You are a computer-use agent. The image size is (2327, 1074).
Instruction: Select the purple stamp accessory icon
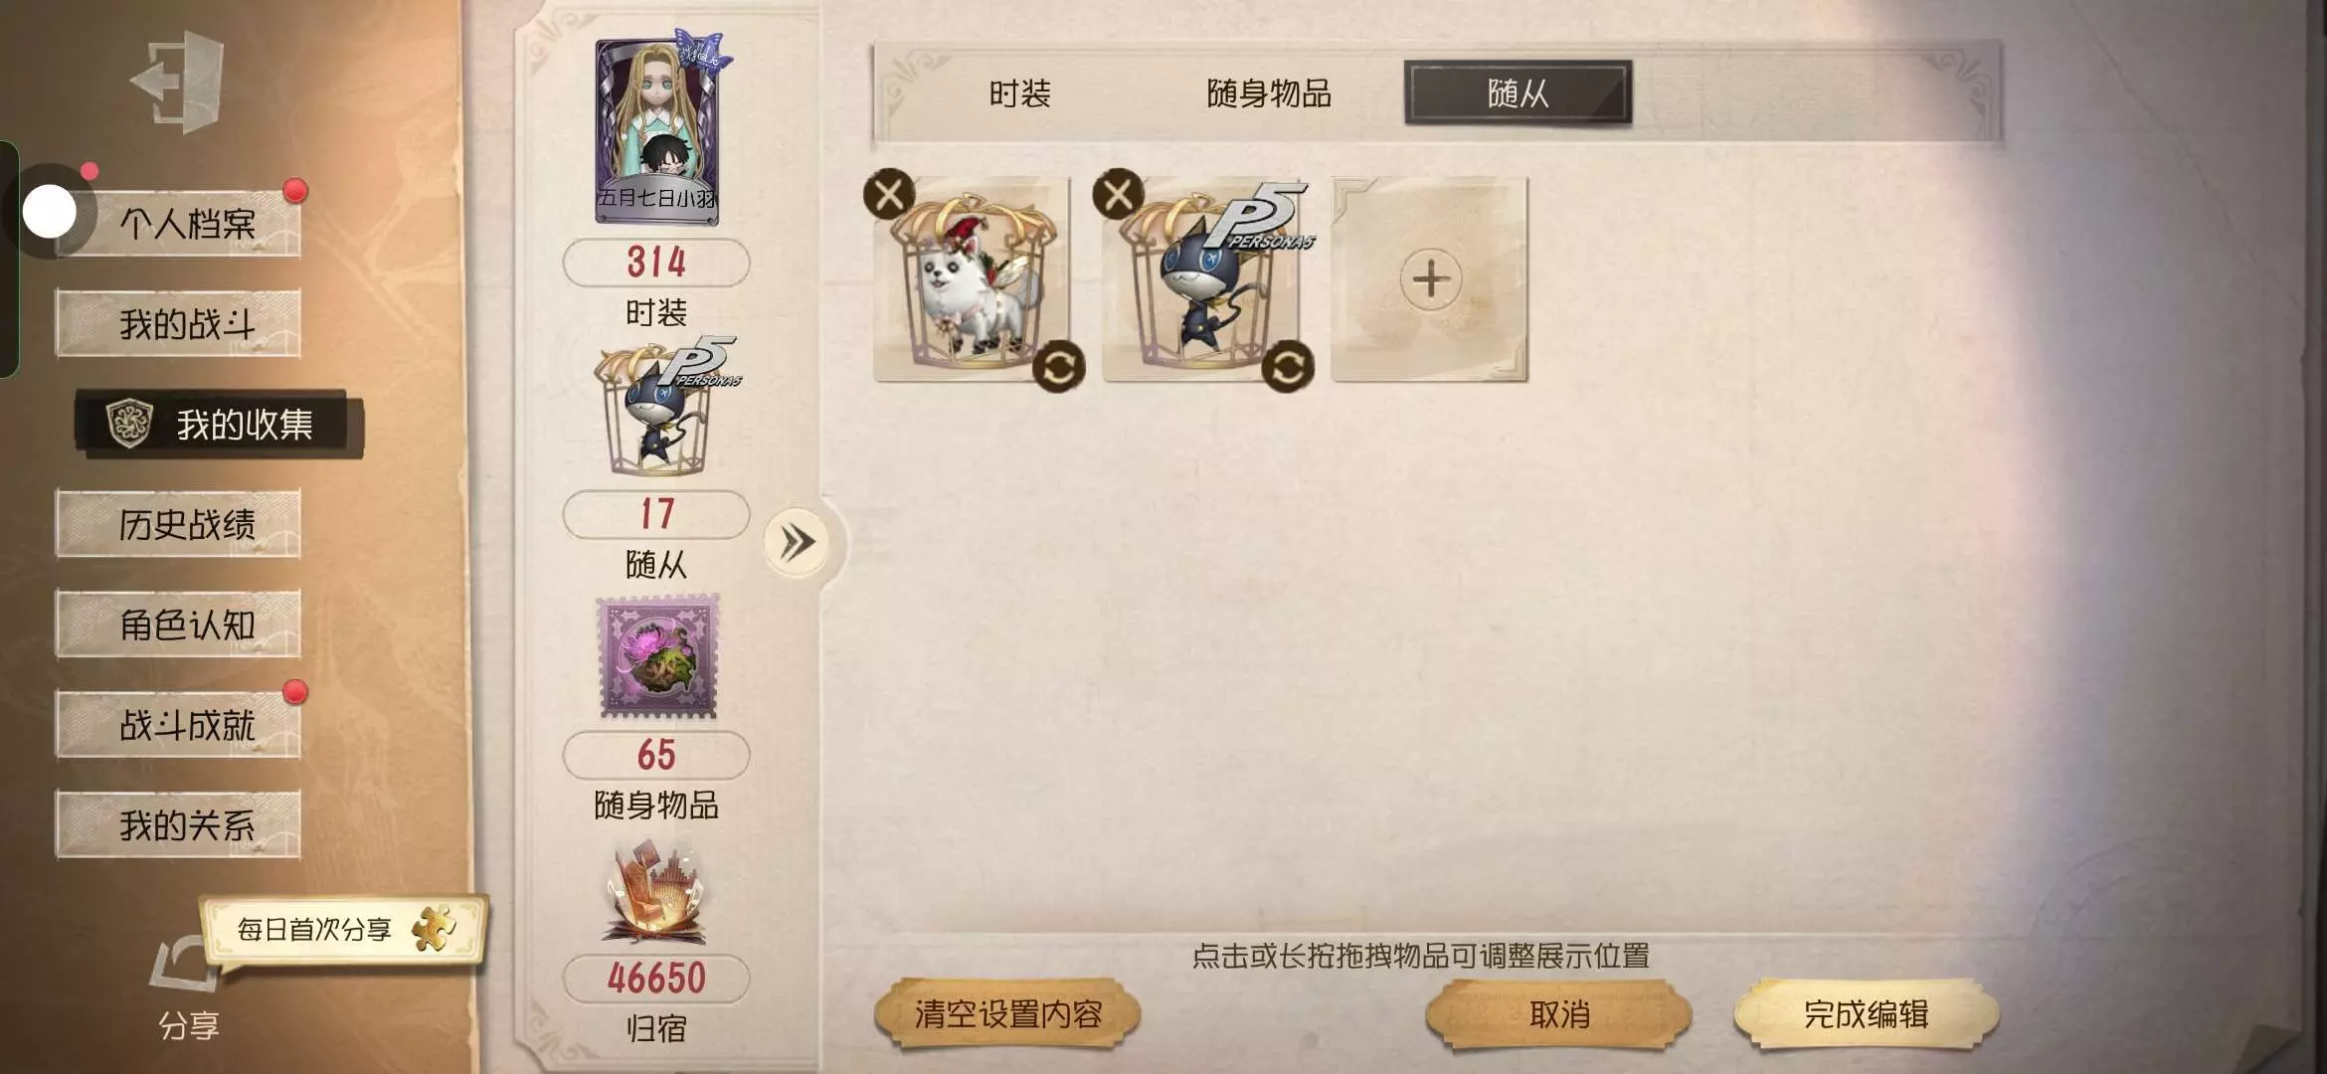pos(657,656)
